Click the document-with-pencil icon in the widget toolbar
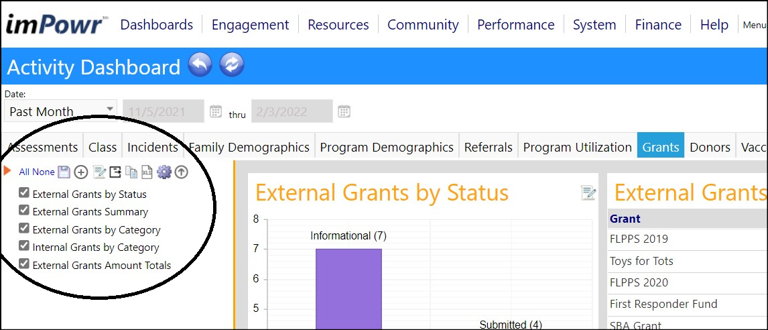 coord(99,172)
